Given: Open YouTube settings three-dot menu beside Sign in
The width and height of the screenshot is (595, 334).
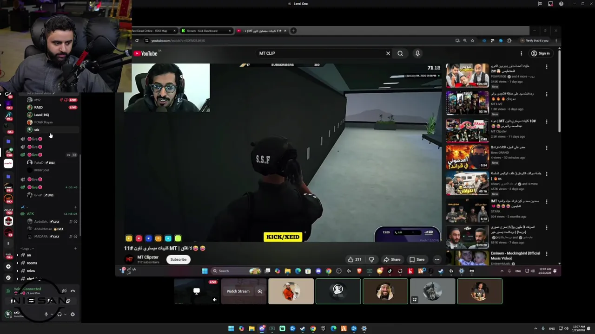Looking at the screenshot, I should tap(521, 53).
